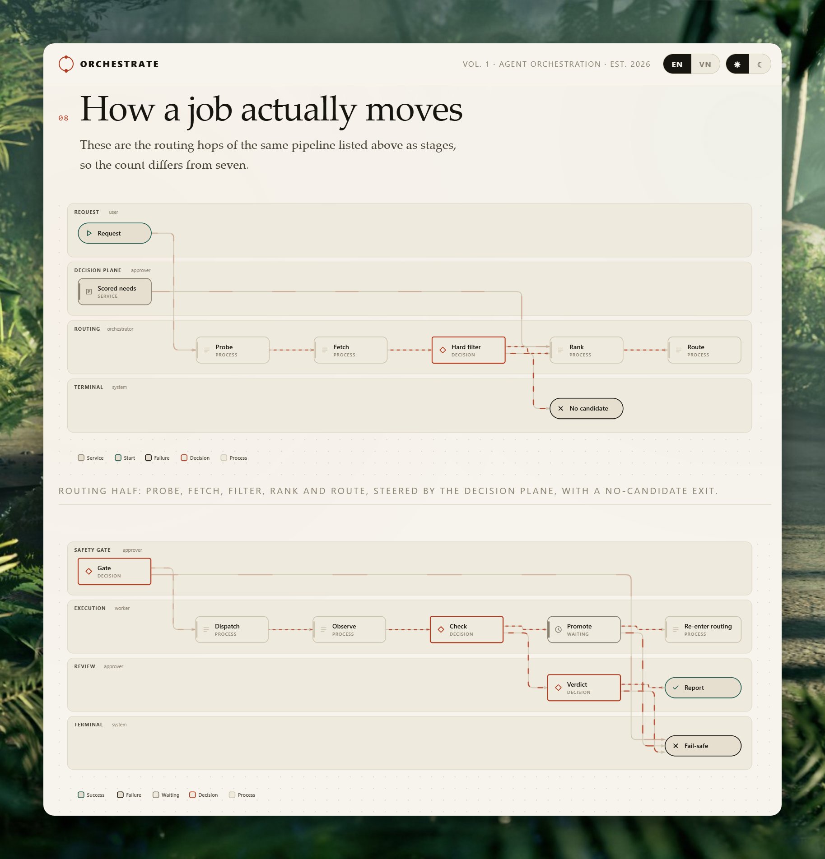Viewport: 825px width, 859px height.
Task: Select the Report node label
Action: pyautogui.click(x=694, y=688)
